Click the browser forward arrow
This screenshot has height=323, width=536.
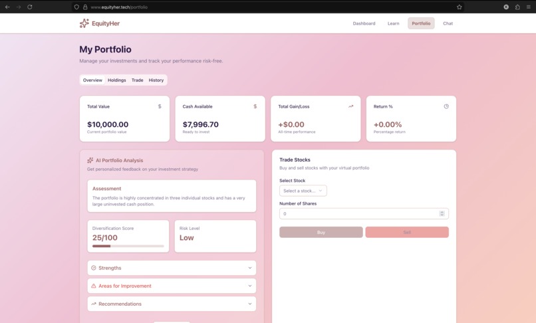click(19, 7)
